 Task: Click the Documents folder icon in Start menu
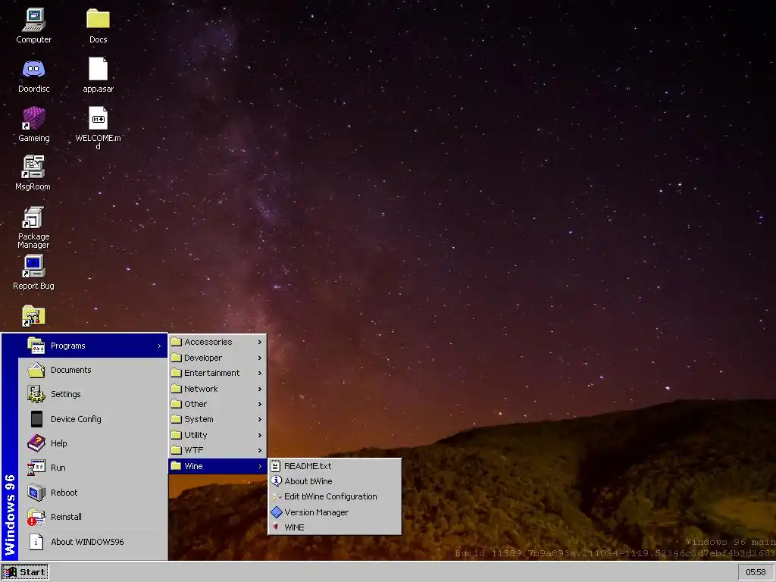(36, 370)
